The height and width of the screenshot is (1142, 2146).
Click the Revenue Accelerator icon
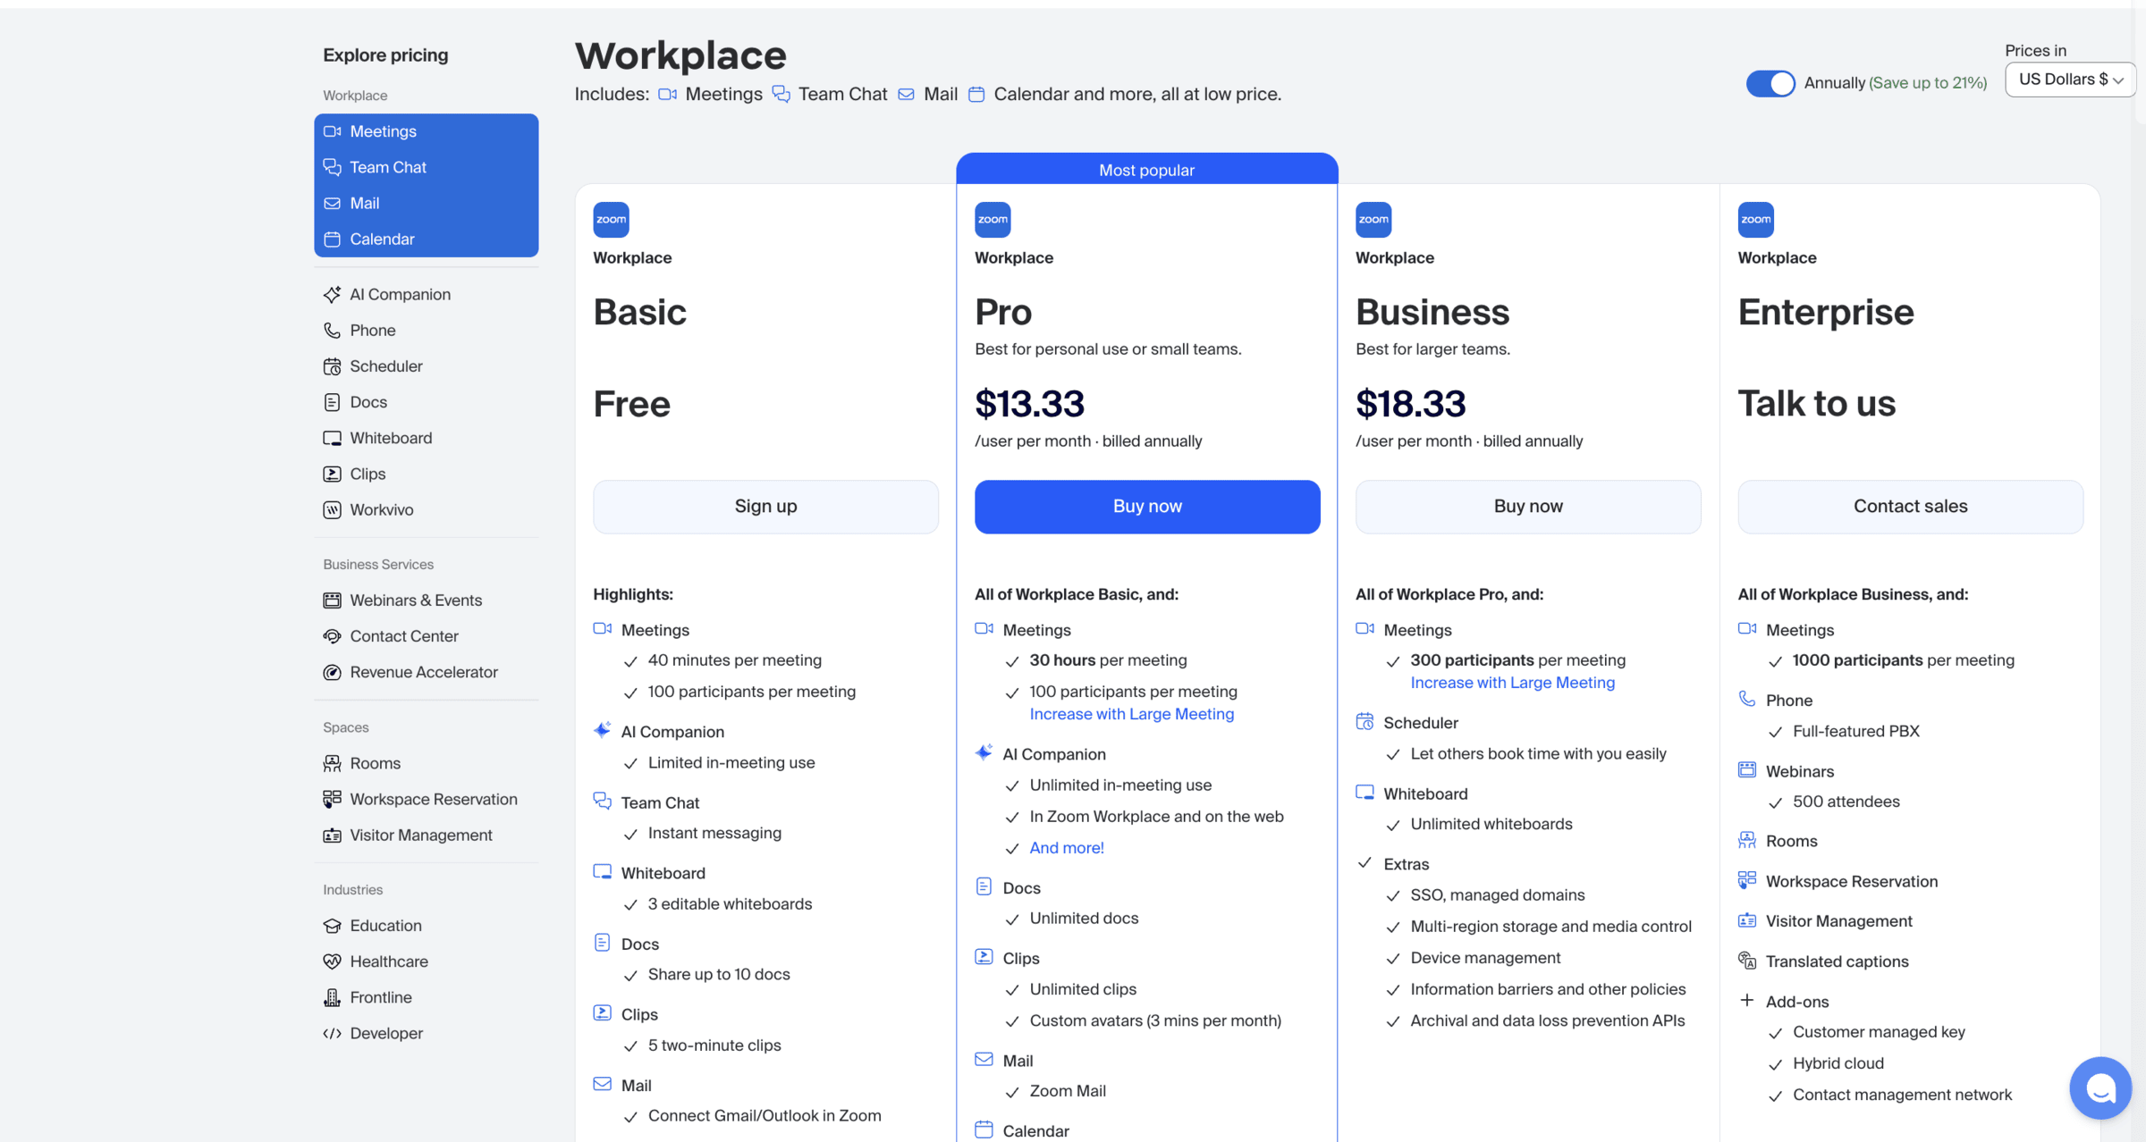[333, 672]
